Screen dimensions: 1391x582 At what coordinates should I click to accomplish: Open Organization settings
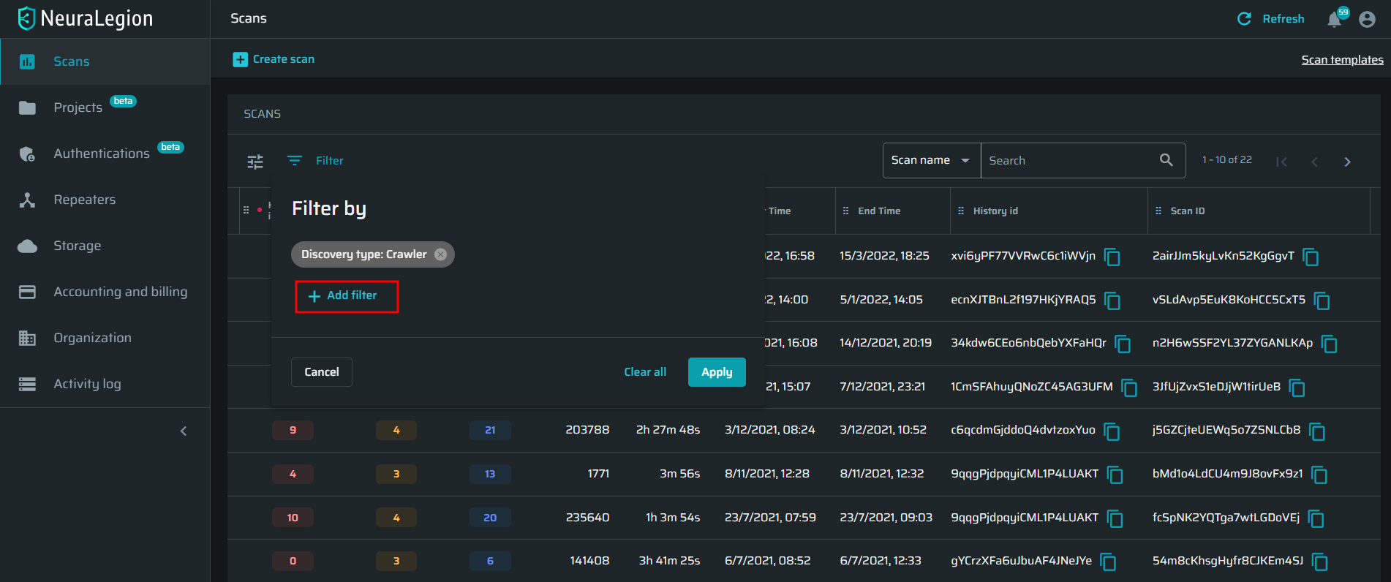[x=105, y=338]
